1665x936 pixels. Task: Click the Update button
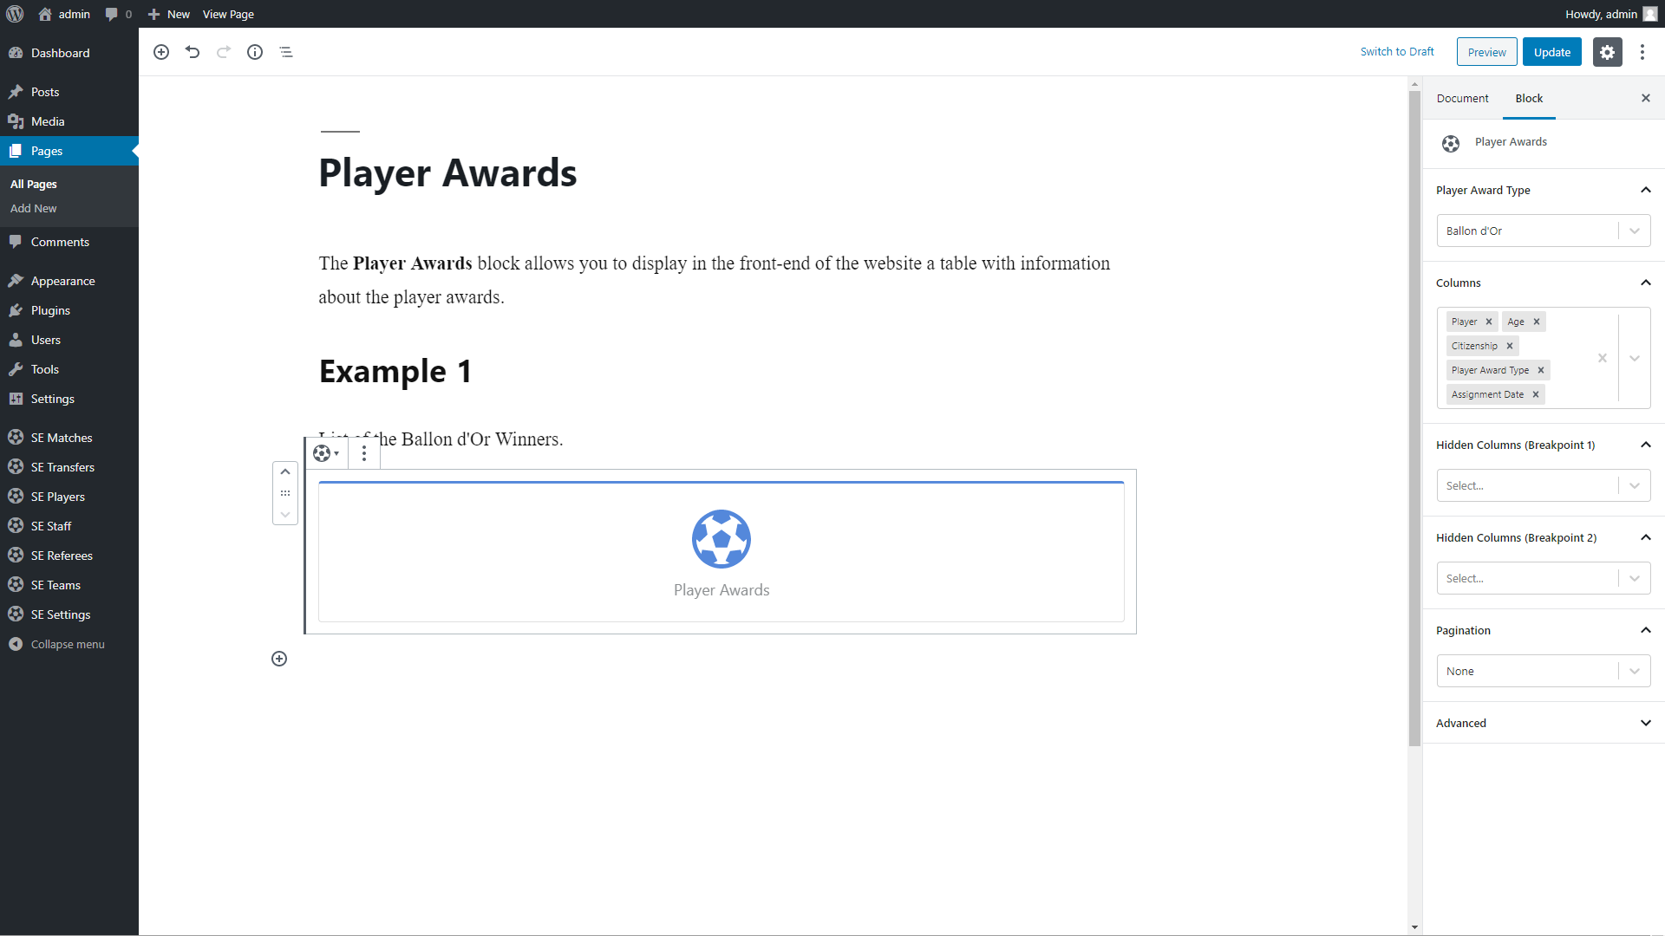click(1551, 52)
